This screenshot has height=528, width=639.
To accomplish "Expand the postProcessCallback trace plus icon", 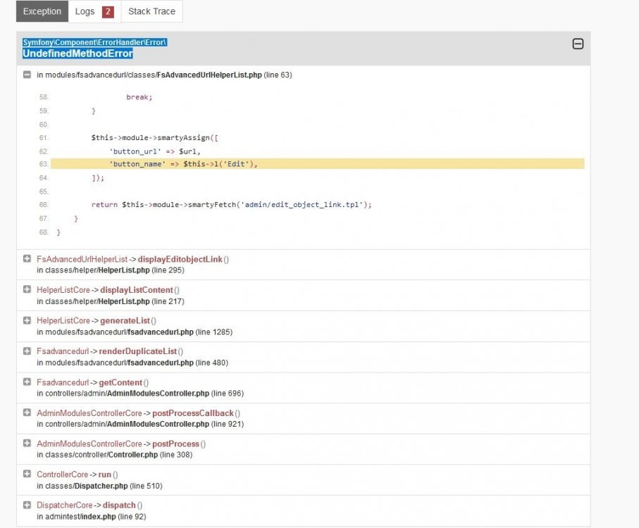I will 27,413.
